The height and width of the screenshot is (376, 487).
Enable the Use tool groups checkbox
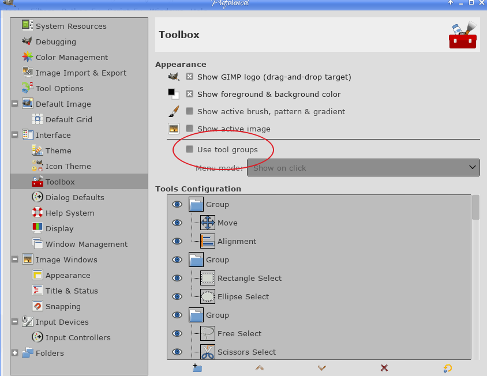pos(190,149)
